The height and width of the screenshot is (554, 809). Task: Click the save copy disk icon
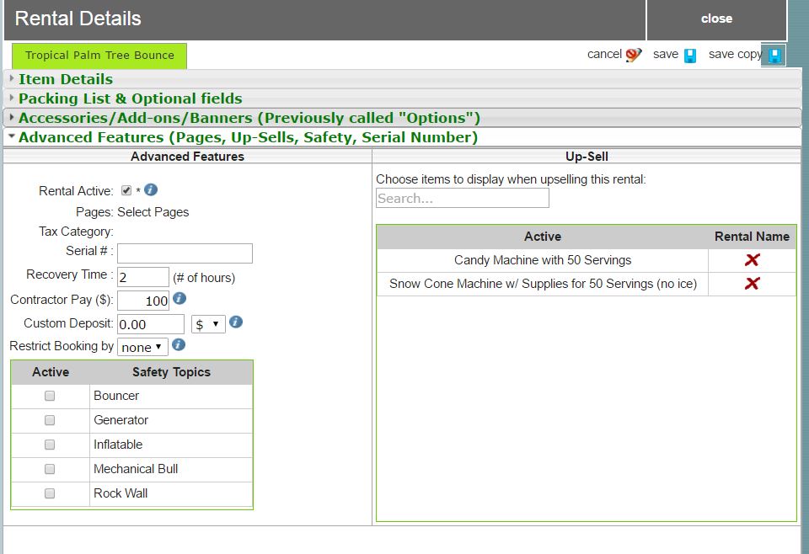tap(774, 56)
